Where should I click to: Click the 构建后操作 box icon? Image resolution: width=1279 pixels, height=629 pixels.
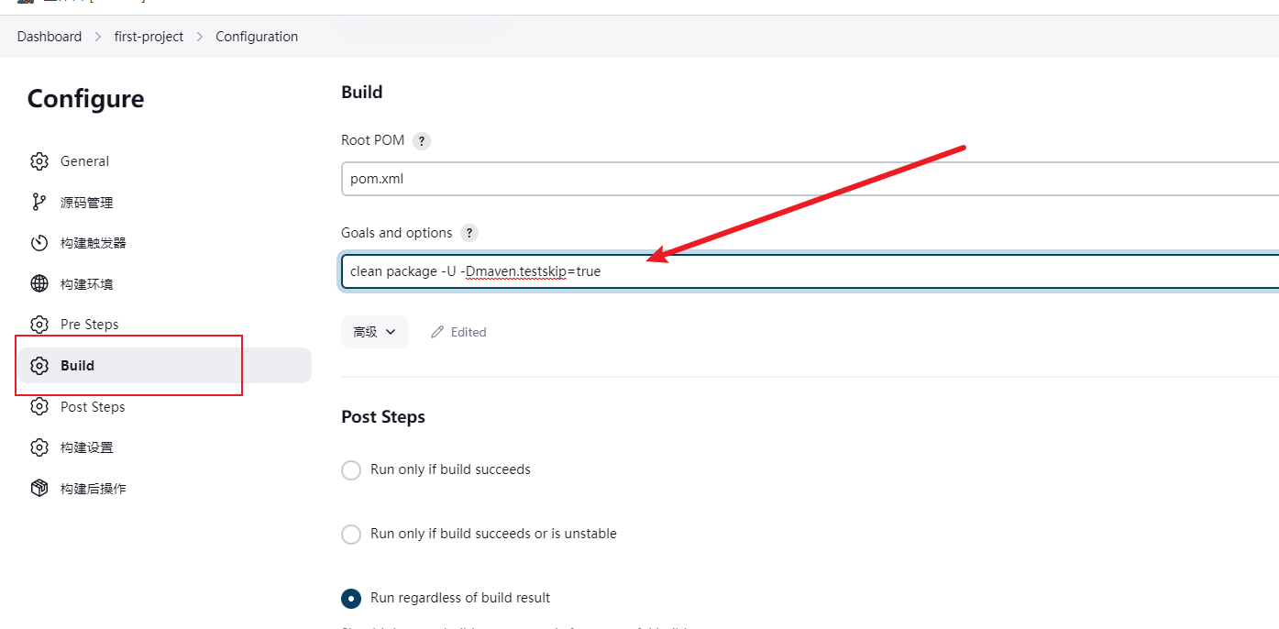[39, 489]
